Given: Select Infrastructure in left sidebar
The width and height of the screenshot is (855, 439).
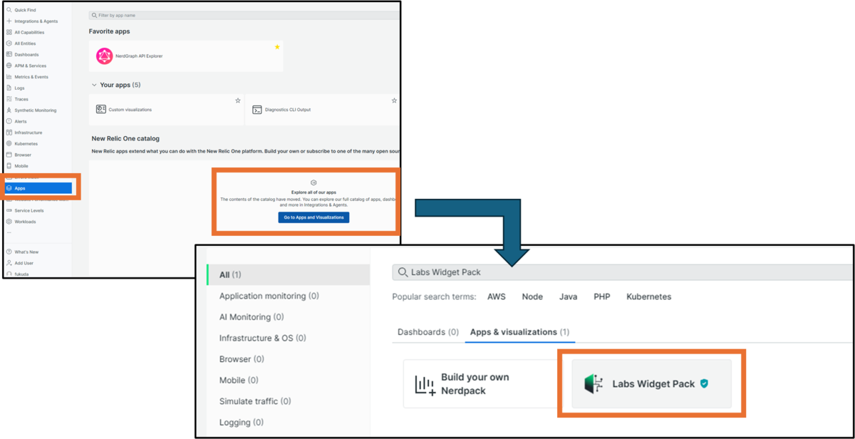Looking at the screenshot, I should tap(28, 133).
